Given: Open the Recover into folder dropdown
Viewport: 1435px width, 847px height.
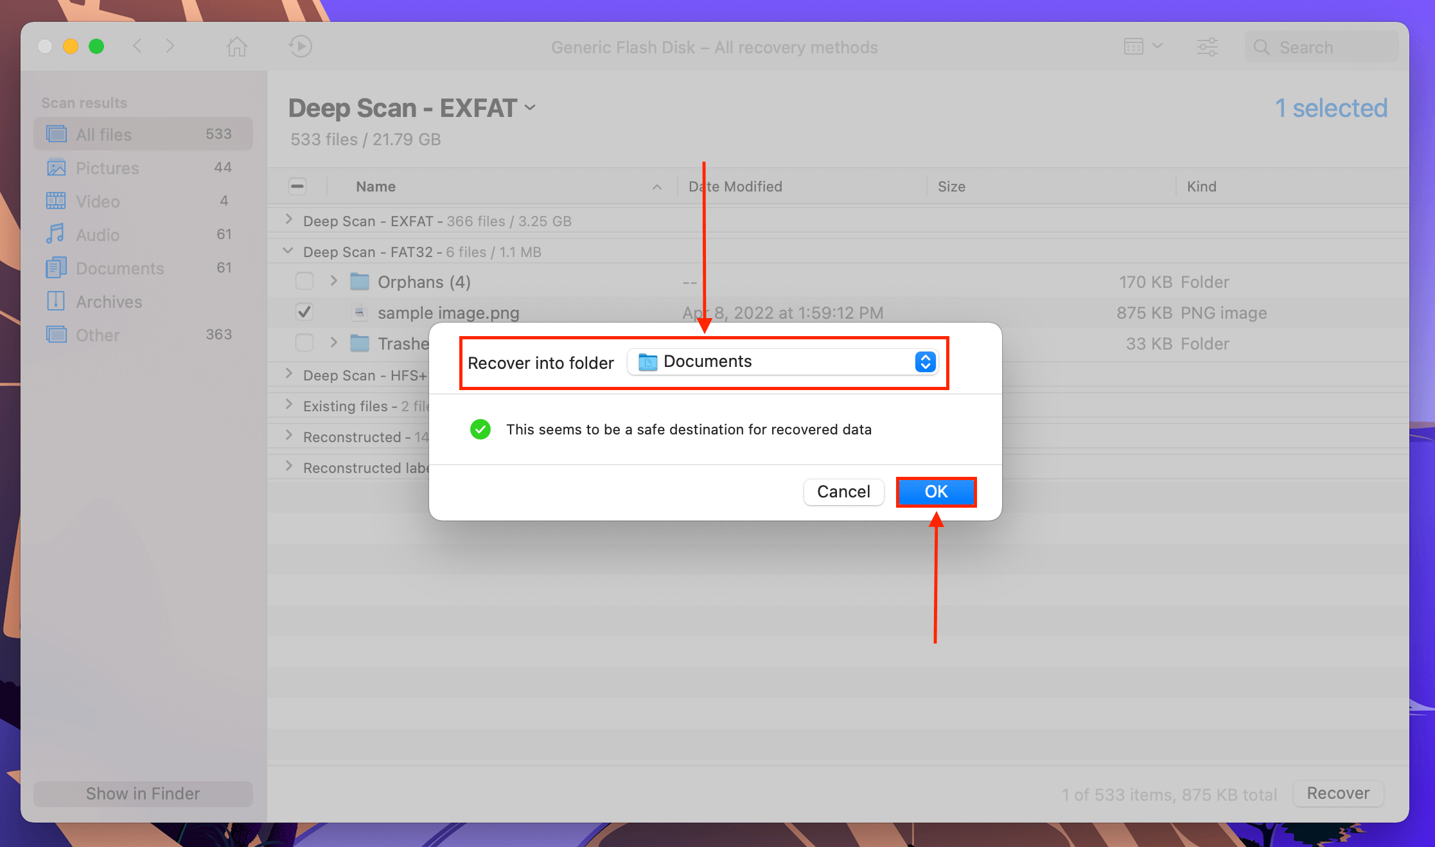Looking at the screenshot, I should (782, 362).
